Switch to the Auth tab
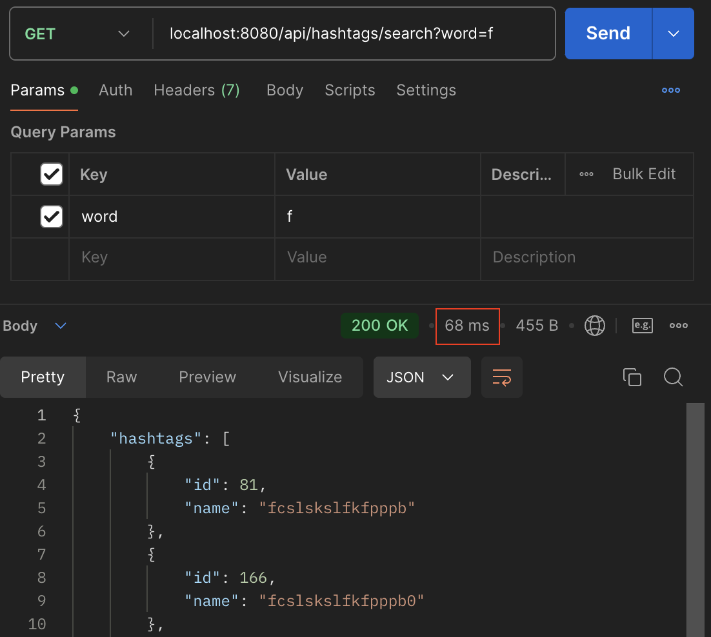Screen dimensions: 711x637 click(115, 90)
